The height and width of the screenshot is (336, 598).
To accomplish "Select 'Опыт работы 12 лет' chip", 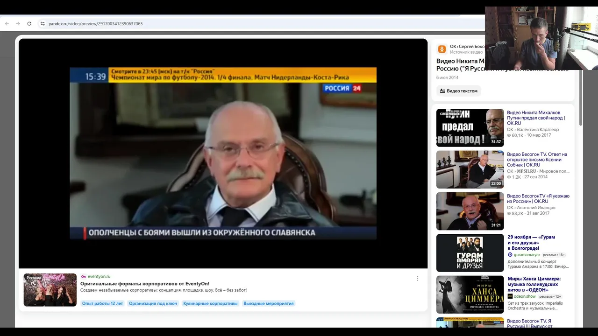I will pyautogui.click(x=102, y=303).
